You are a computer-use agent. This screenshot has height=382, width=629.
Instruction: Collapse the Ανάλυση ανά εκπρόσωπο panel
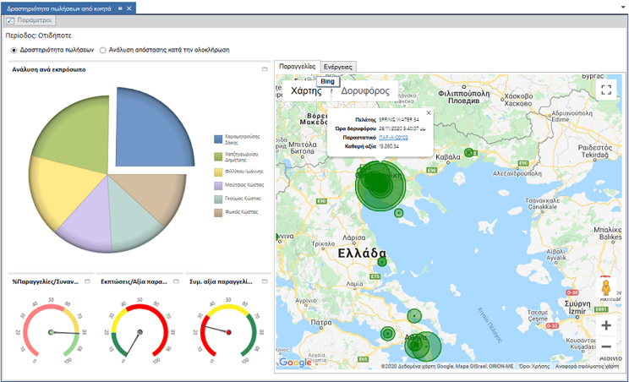coord(265,69)
